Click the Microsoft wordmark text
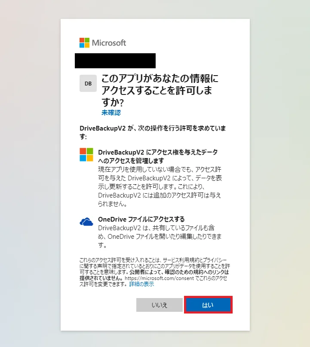This screenshot has width=310, height=347. (109, 43)
